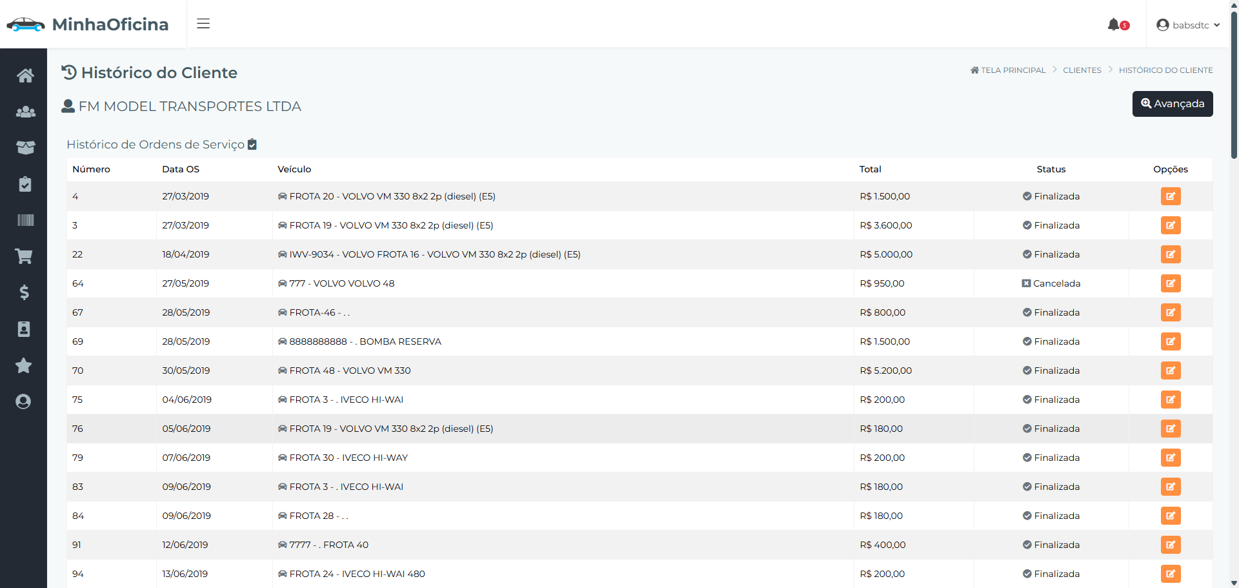Click the Veículo column header
The height and width of the screenshot is (588, 1239).
tap(294, 169)
